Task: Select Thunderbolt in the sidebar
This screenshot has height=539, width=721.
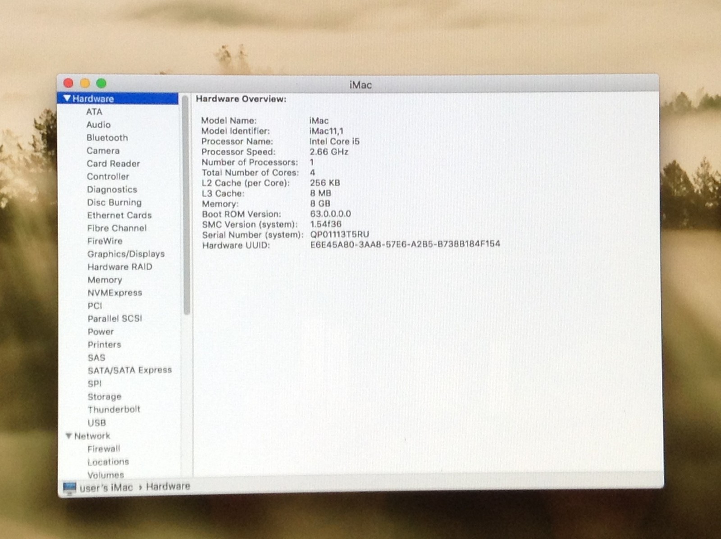Action: tap(114, 410)
